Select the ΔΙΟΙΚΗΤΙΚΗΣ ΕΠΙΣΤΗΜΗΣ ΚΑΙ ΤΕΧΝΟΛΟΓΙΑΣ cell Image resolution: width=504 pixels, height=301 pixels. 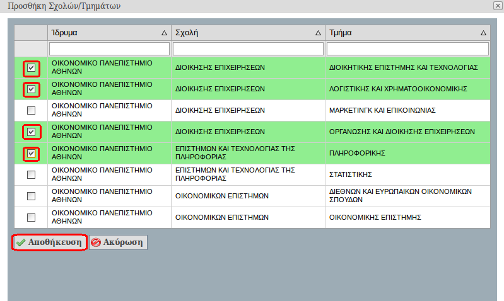click(x=407, y=68)
